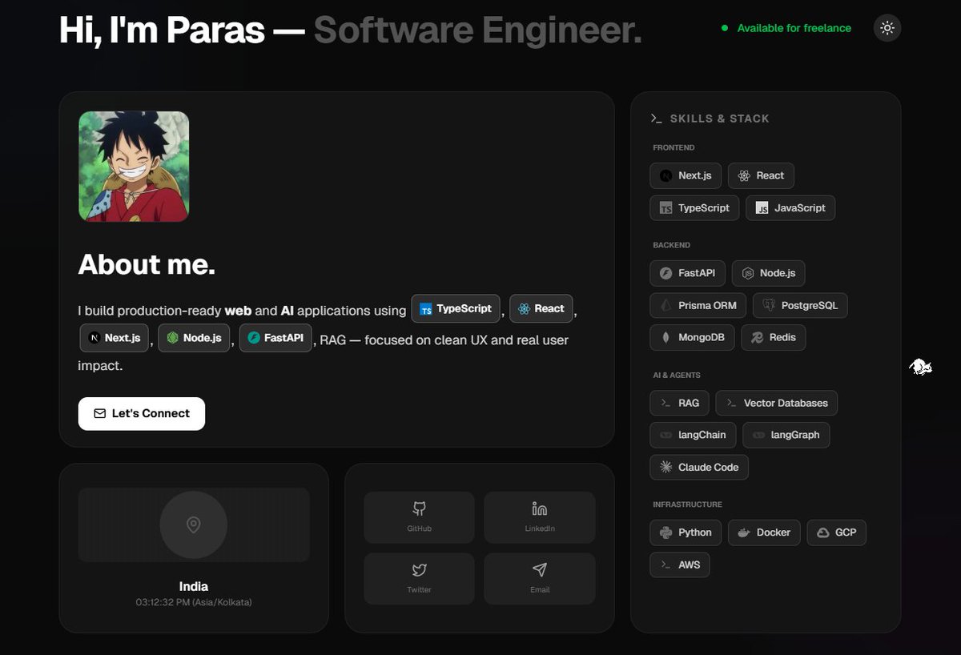Select the JavaScript skill chip

(x=790, y=208)
